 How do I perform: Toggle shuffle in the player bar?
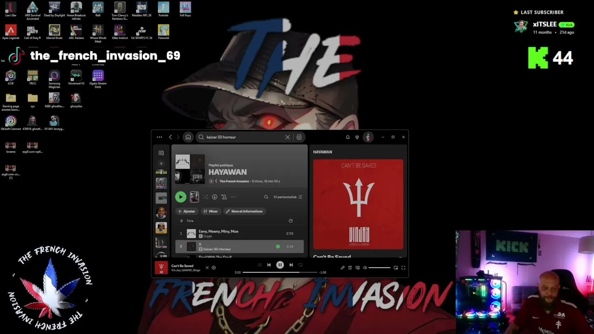click(259, 265)
